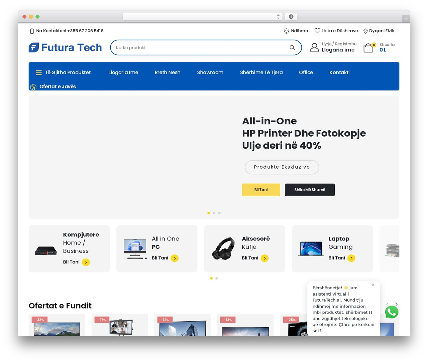Click the search magnifier icon
Image resolution: width=428 pixels, height=362 pixels.
click(292, 48)
